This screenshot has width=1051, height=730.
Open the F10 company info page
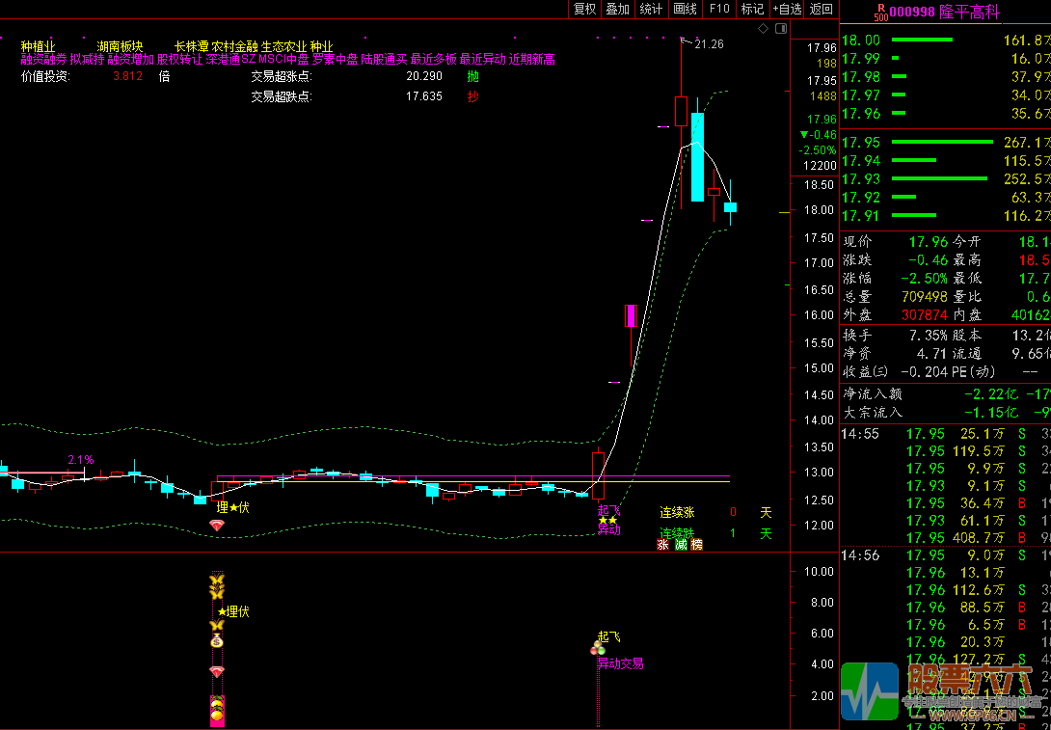719,9
